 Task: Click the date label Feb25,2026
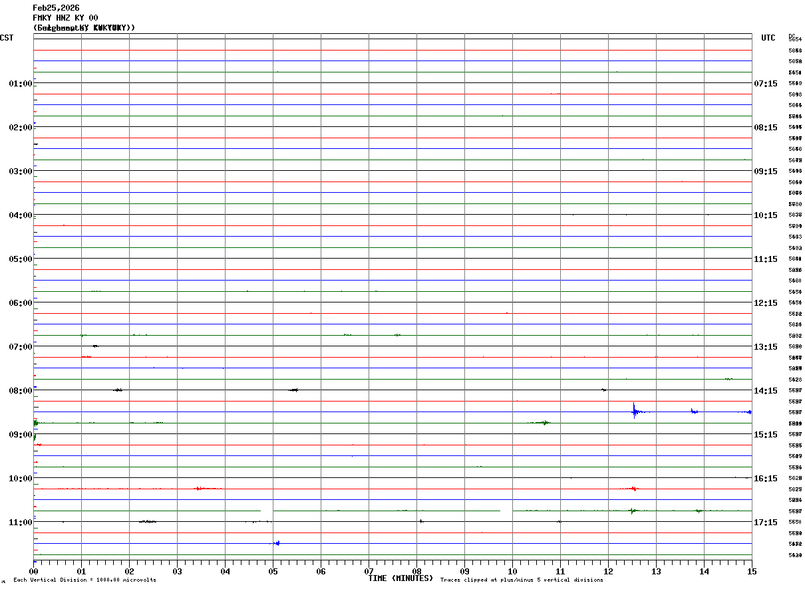(56, 8)
